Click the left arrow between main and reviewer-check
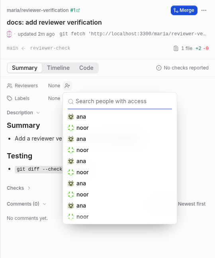Image resolution: width=215 pixels, height=258 pixels. [23, 48]
